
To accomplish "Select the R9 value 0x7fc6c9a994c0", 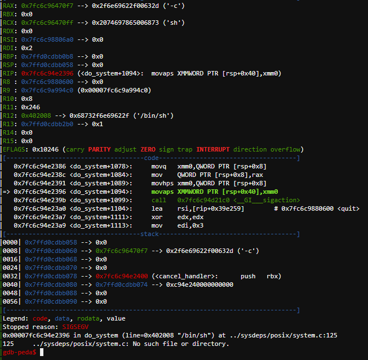I will (x=47, y=90).
